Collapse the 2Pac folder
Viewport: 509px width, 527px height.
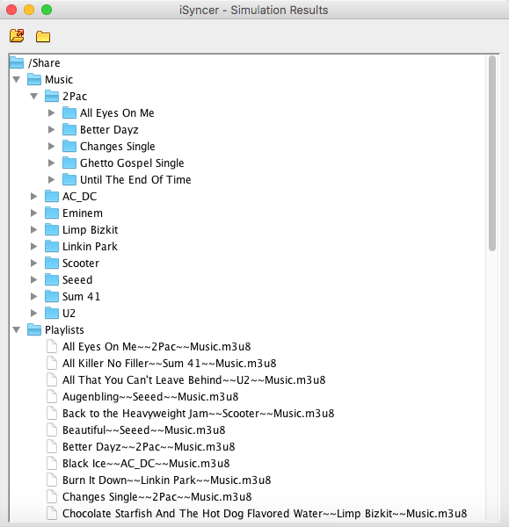click(34, 97)
